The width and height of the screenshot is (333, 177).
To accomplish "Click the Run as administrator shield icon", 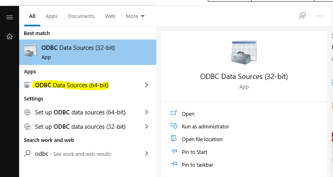I will (x=173, y=126).
